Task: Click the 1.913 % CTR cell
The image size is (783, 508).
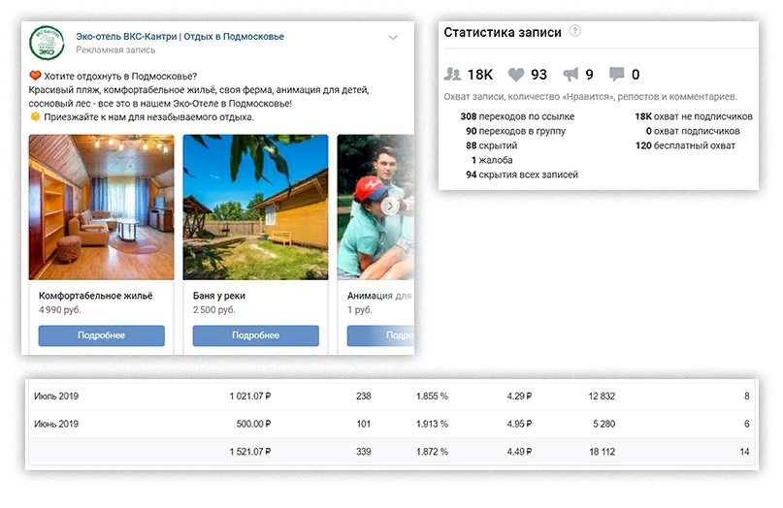Action: [432, 425]
